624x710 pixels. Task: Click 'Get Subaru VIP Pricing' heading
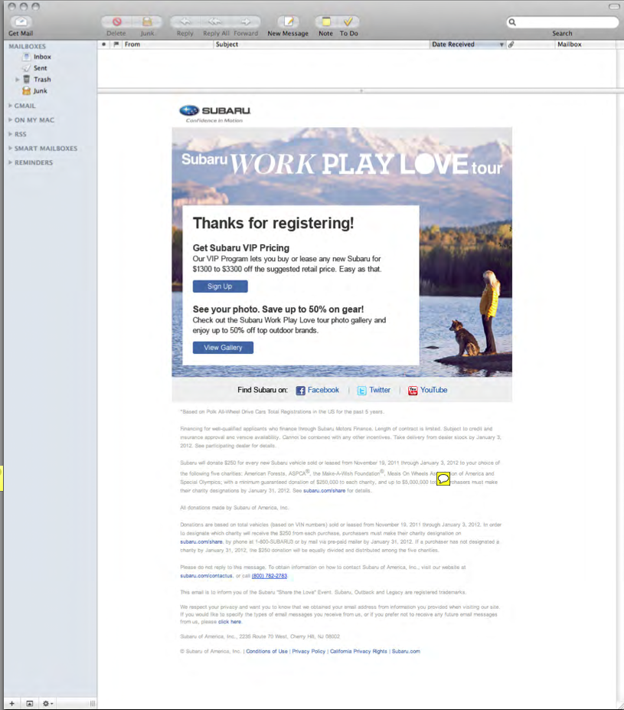240,247
